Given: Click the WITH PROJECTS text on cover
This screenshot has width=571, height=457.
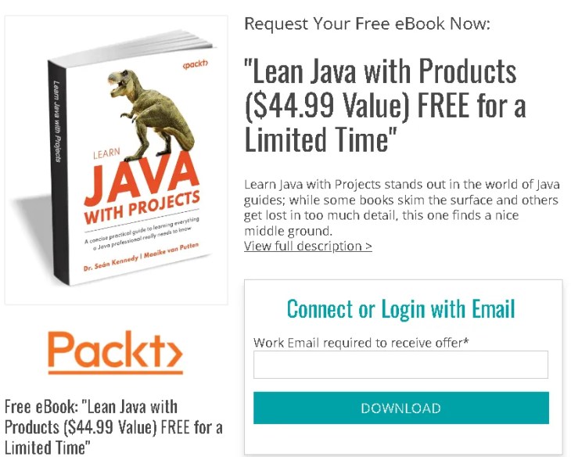Looking at the screenshot, I should (x=142, y=207).
